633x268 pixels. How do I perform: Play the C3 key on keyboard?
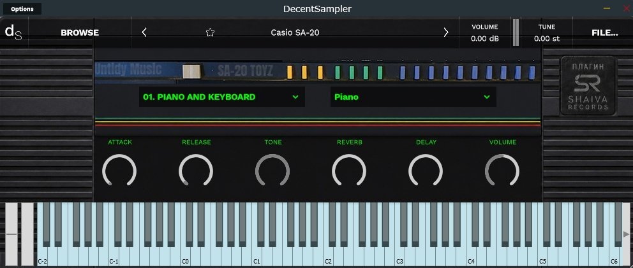[x=399, y=256]
